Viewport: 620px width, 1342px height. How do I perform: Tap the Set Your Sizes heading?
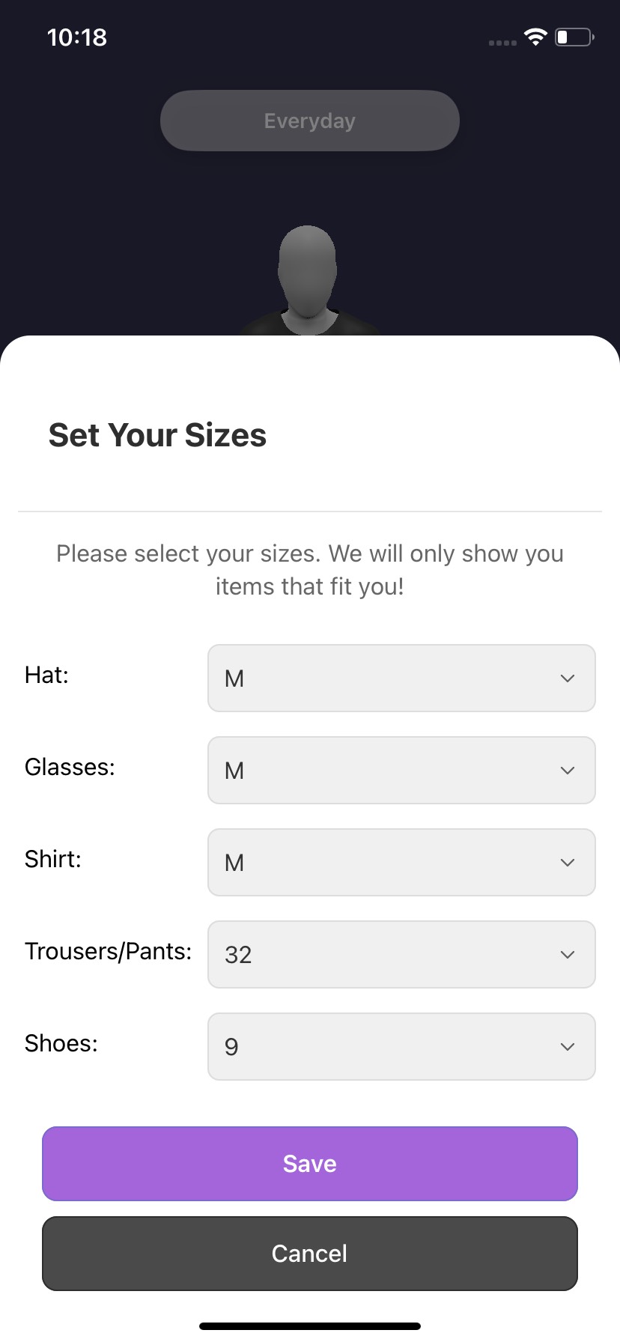pyautogui.click(x=157, y=435)
